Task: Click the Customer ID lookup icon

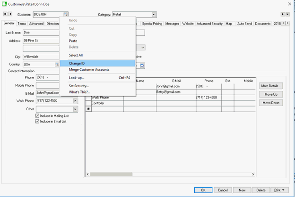Action: tap(66, 15)
